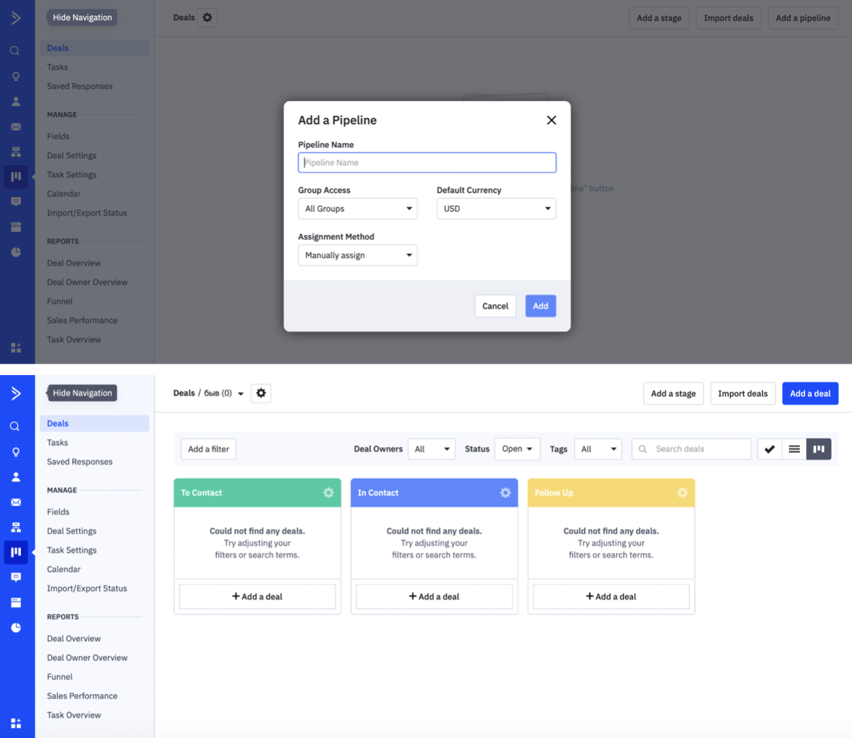Open the In Contact stage gear settings
Viewport: 852px width, 738px height.
505,493
